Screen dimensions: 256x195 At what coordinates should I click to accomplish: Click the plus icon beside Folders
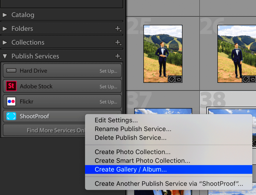click(117, 29)
